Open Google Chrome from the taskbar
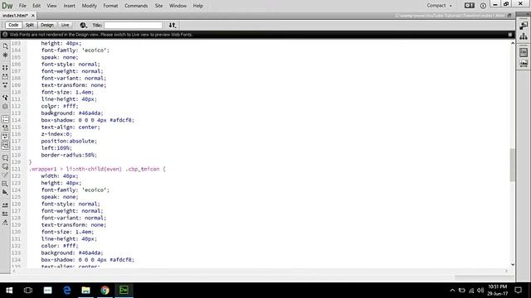The image size is (531, 298). (105, 291)
